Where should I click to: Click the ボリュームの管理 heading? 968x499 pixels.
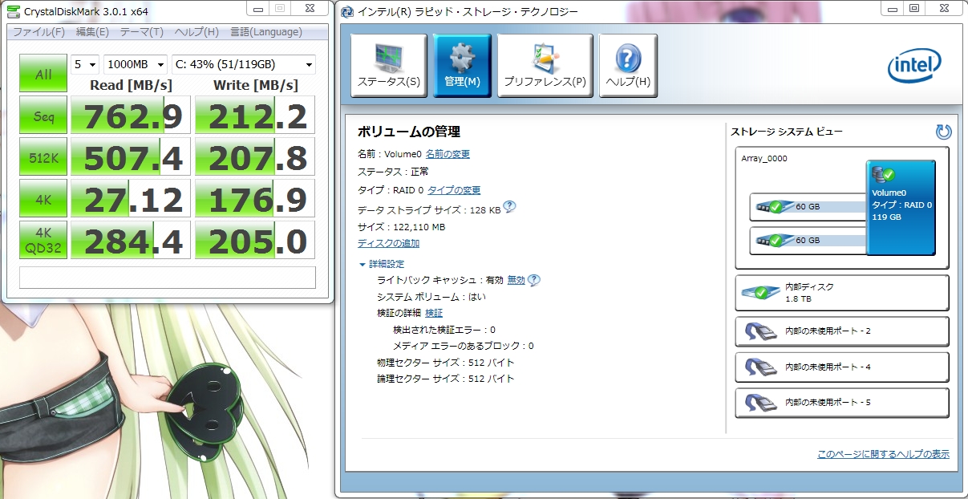(409, 132)
